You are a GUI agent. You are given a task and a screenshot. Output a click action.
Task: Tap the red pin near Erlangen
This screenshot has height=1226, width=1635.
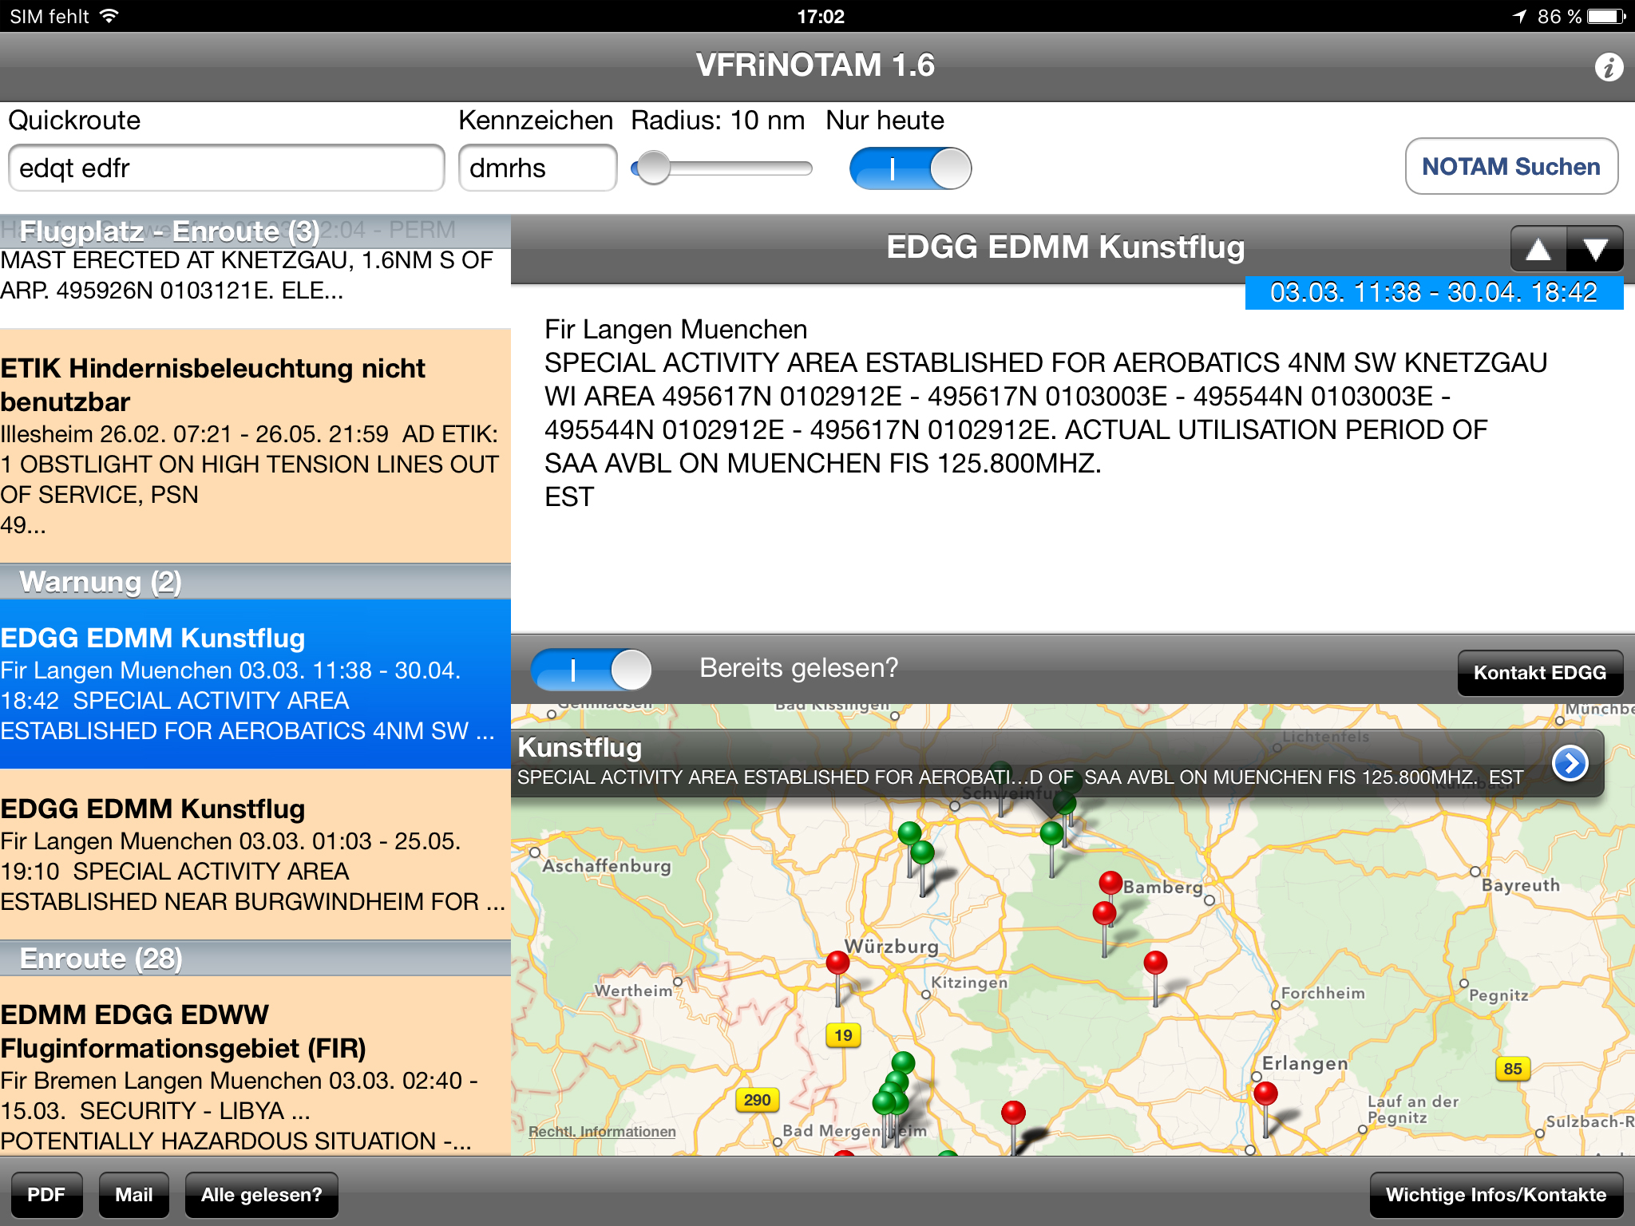(x=1265, y=1094)
